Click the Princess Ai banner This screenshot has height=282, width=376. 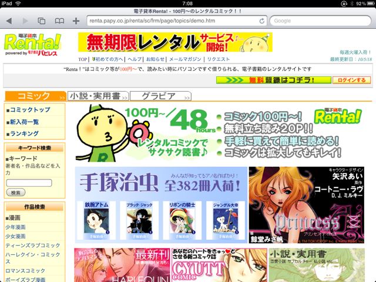307,205
